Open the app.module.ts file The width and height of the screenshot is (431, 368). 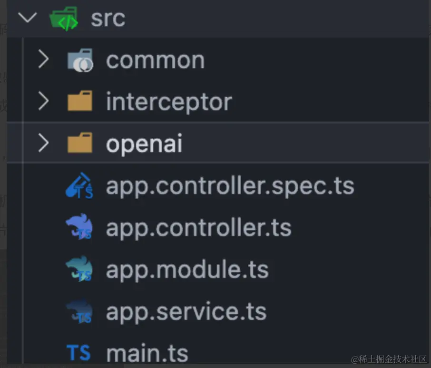coord(187,270)
